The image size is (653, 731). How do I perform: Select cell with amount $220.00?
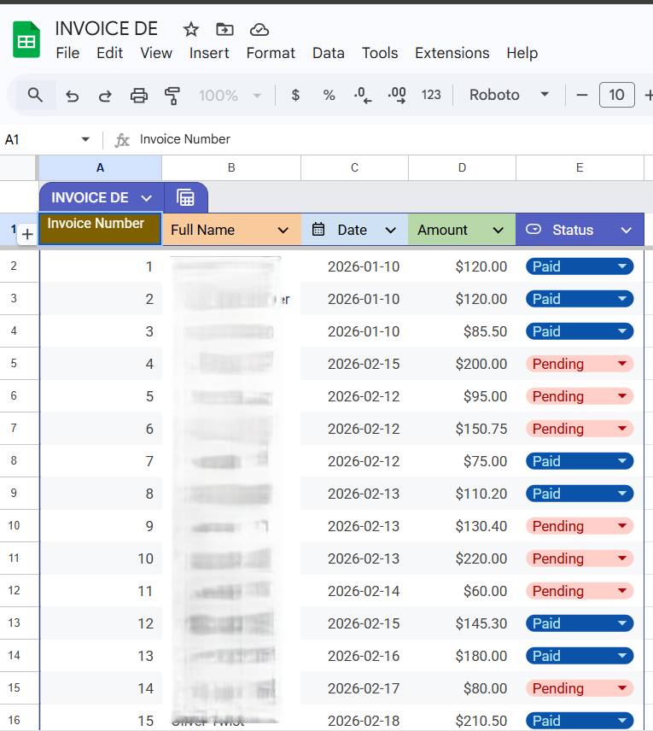[x=462, y=558]
